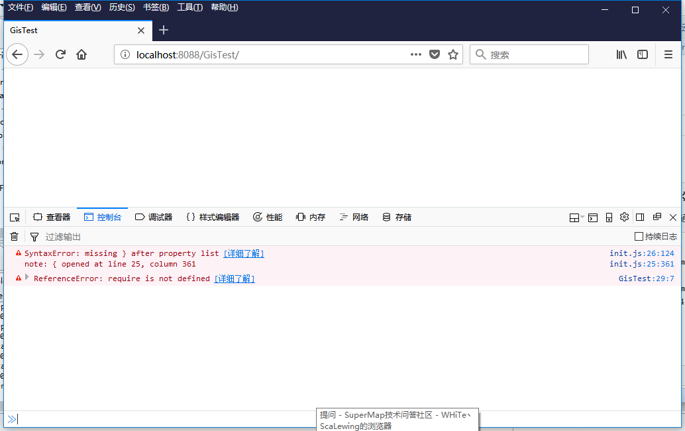This screenshot has height=431, width=685.
Task: Open the 性能 performance tab
Action: (268, 217)
